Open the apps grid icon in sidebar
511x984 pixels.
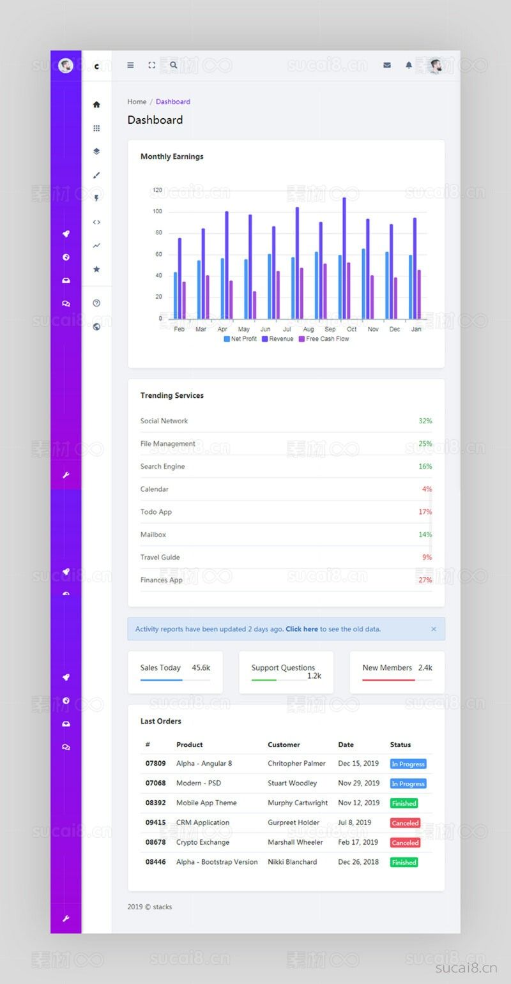pyautogui.click(x=96, y=128)
